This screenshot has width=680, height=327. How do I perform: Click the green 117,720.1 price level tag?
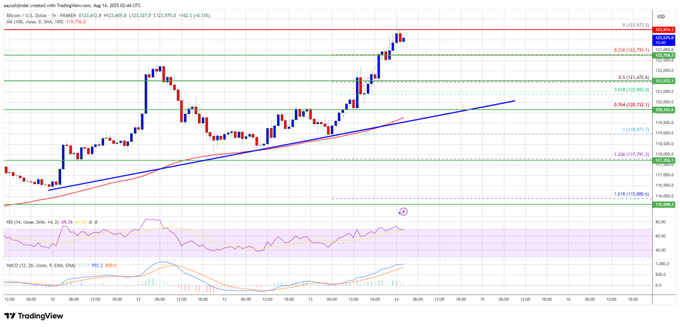(x=664, y=161)
